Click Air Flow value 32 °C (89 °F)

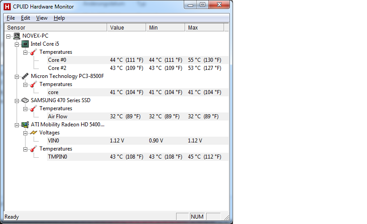pos(125,116)
